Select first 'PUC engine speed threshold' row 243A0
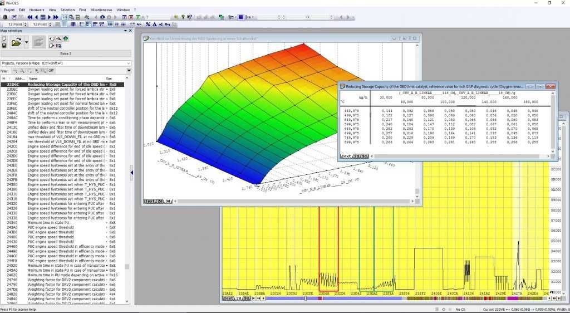The width and height of the screenshot is (570, 313). (x=62, y=227)
